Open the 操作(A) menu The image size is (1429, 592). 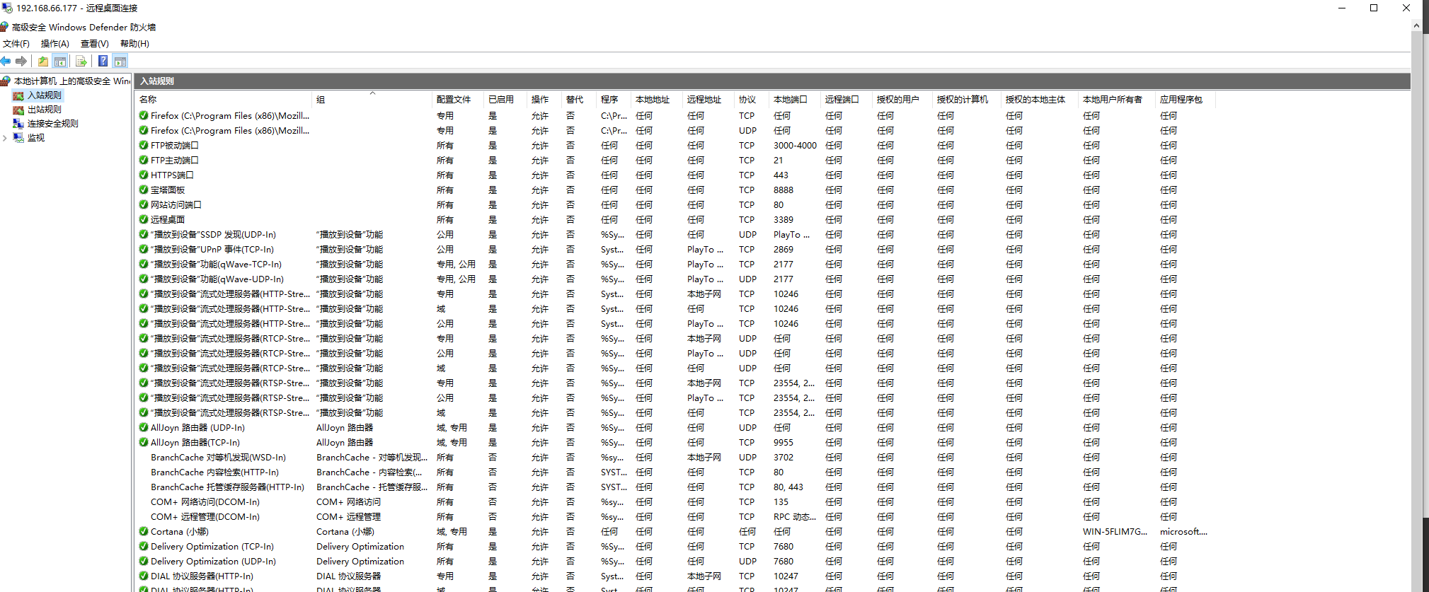(x=54, y=44)
